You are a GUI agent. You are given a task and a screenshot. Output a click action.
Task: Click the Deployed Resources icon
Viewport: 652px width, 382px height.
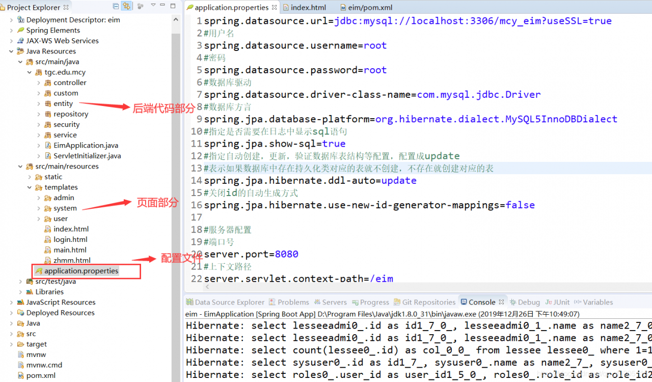point(20,313)
